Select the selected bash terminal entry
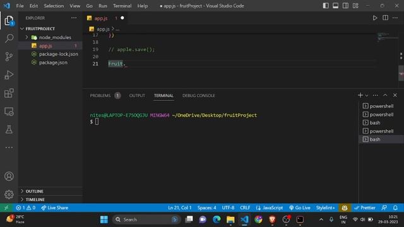The height and width of the screenshot is (227, 404). click(x=381, y=139)
